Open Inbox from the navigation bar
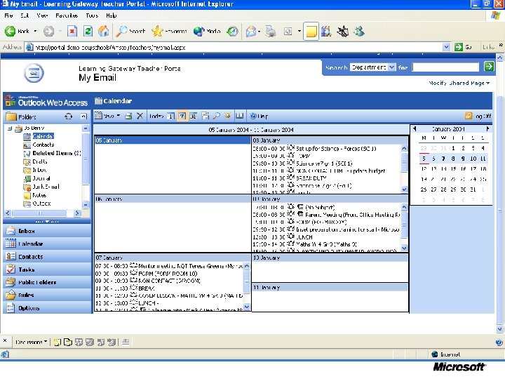This screenshot has width=505, height=379. pos(47,231)
